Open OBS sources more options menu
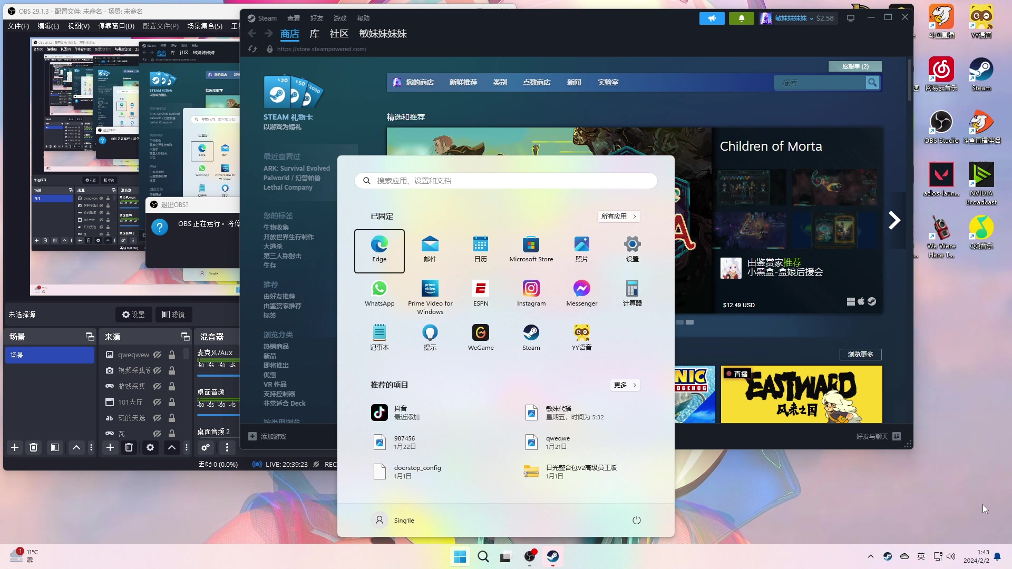This screenshot has height=569, width=1012. coord(187,447)
